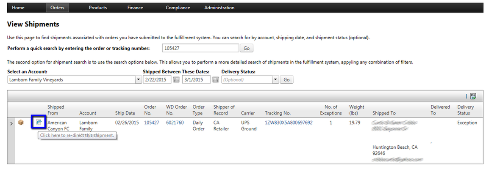Image resolution: width=500 pixels, height=169 pixels.
Task: Click Go next to Delivery Status filter
Action: [287, 80]
